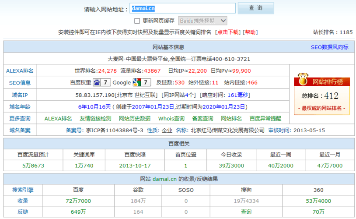Image resolution: width=356 pixels, height=219 pixels.
Task: Click the 站长排名：1185 text
Action: [x=333, y=32]
